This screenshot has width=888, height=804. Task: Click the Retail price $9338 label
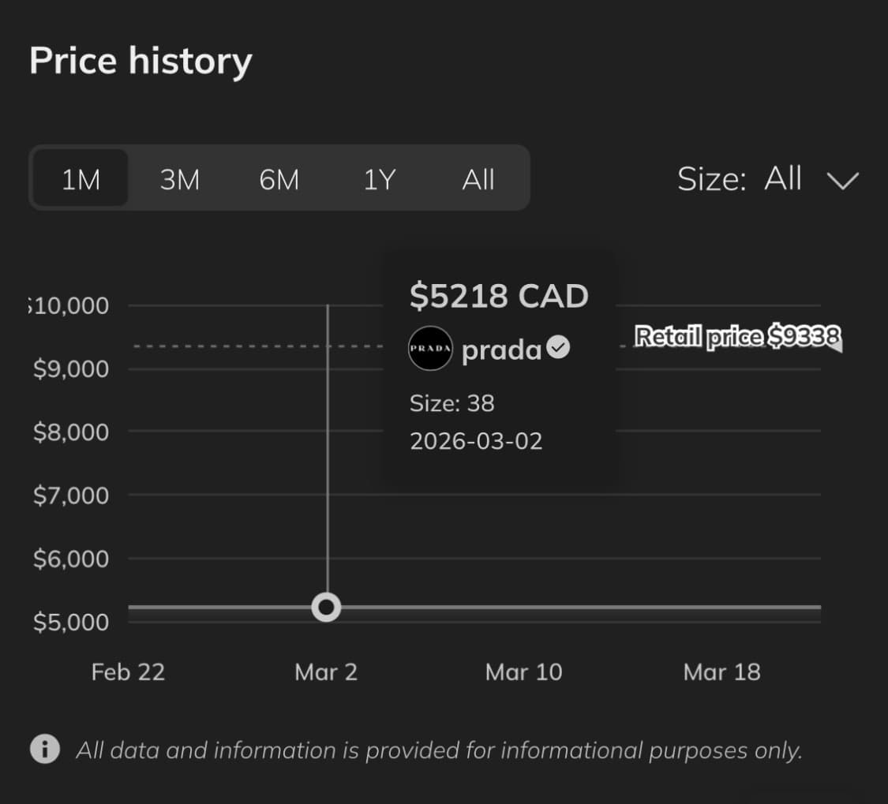point(736,337)
